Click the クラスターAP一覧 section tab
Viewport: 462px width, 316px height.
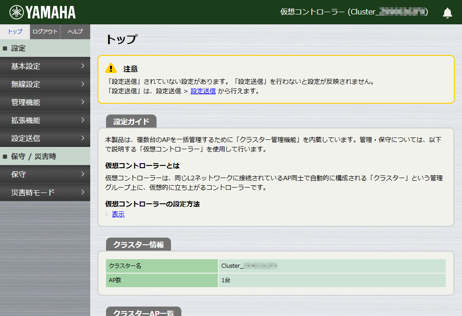click(143, 311)
